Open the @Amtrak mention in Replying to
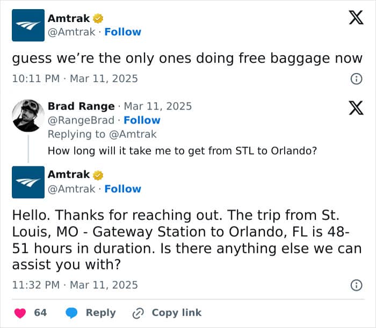The image size is (376, 328). pyautogui.click(x=133, y=134)
